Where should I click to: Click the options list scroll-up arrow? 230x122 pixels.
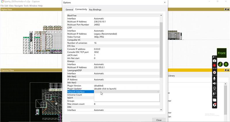(x=161, y=16)
